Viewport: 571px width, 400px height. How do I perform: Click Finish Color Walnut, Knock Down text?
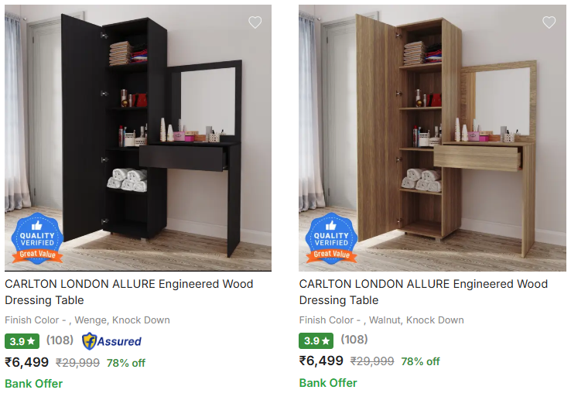[381, 320]
